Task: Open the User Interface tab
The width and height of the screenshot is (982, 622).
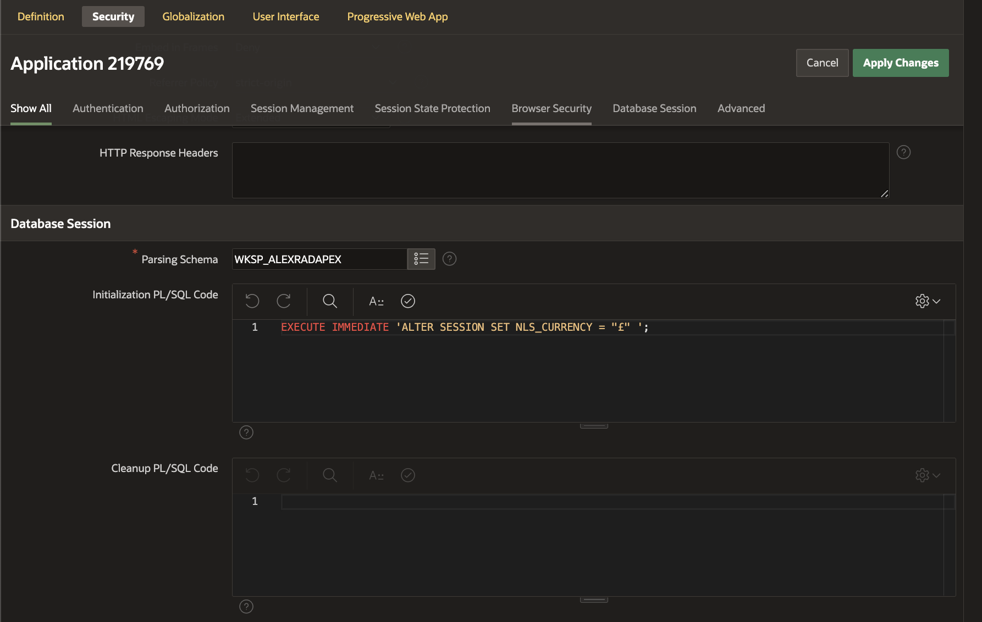Action: click(x=286, y=16)
